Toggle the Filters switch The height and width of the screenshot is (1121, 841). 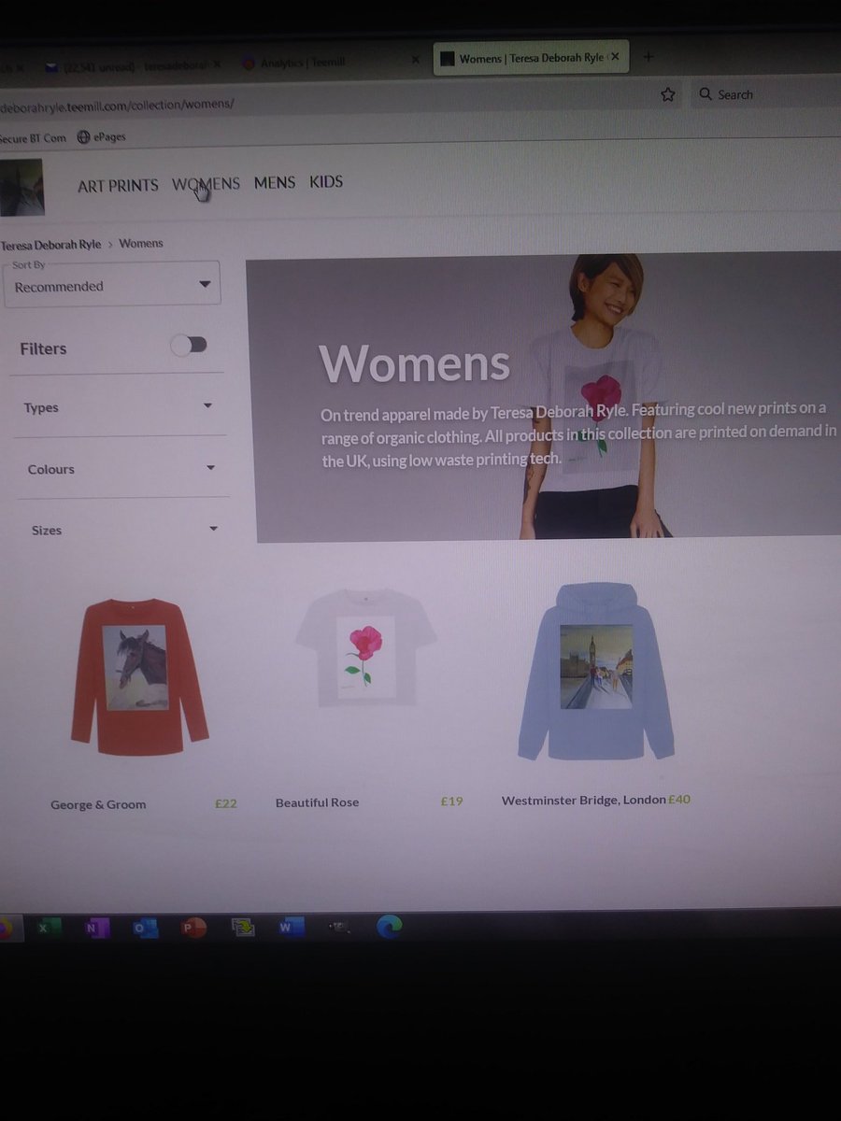point(188,345)
